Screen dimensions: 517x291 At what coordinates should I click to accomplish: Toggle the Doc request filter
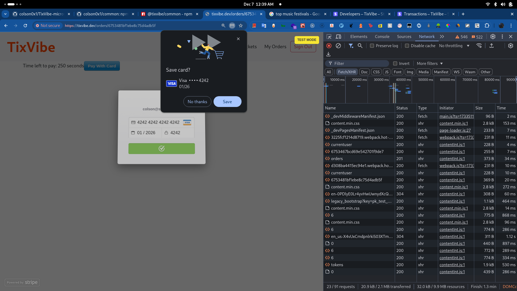click(x=364, y=72)
